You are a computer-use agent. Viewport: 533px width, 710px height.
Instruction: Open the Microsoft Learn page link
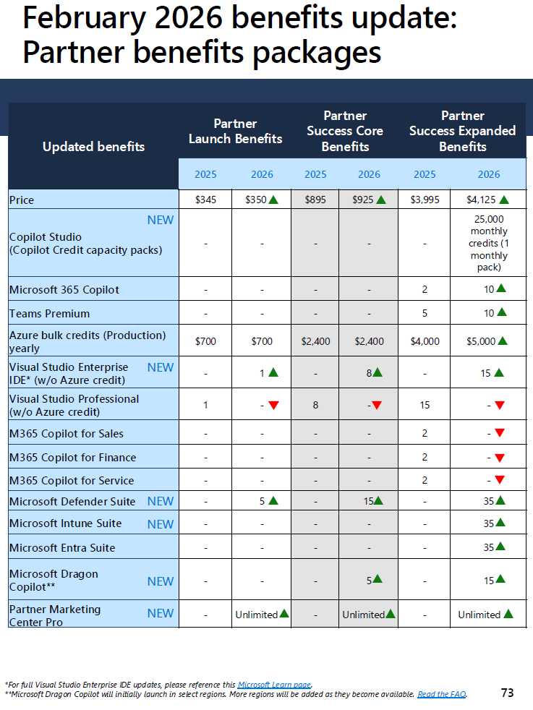[x=274, y=685]
